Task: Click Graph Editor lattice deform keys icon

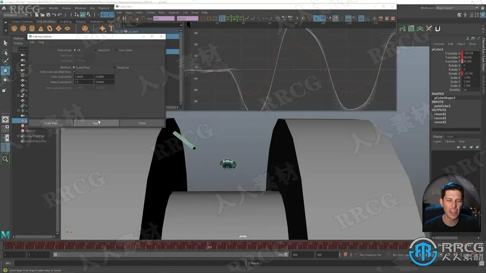Action: tap(130, 18)
